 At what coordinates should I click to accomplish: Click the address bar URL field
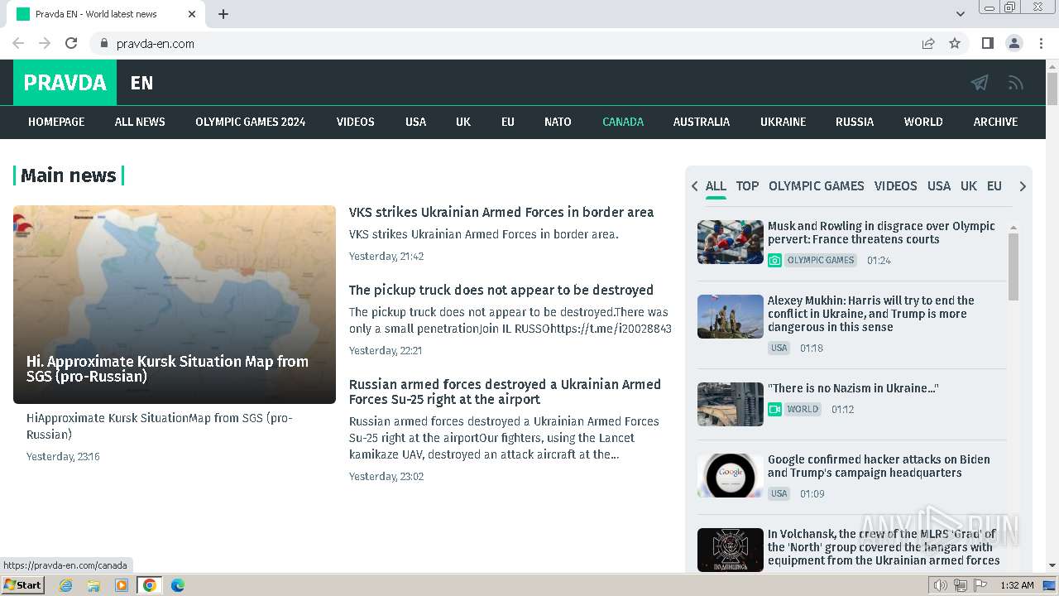tap(505, 43)
